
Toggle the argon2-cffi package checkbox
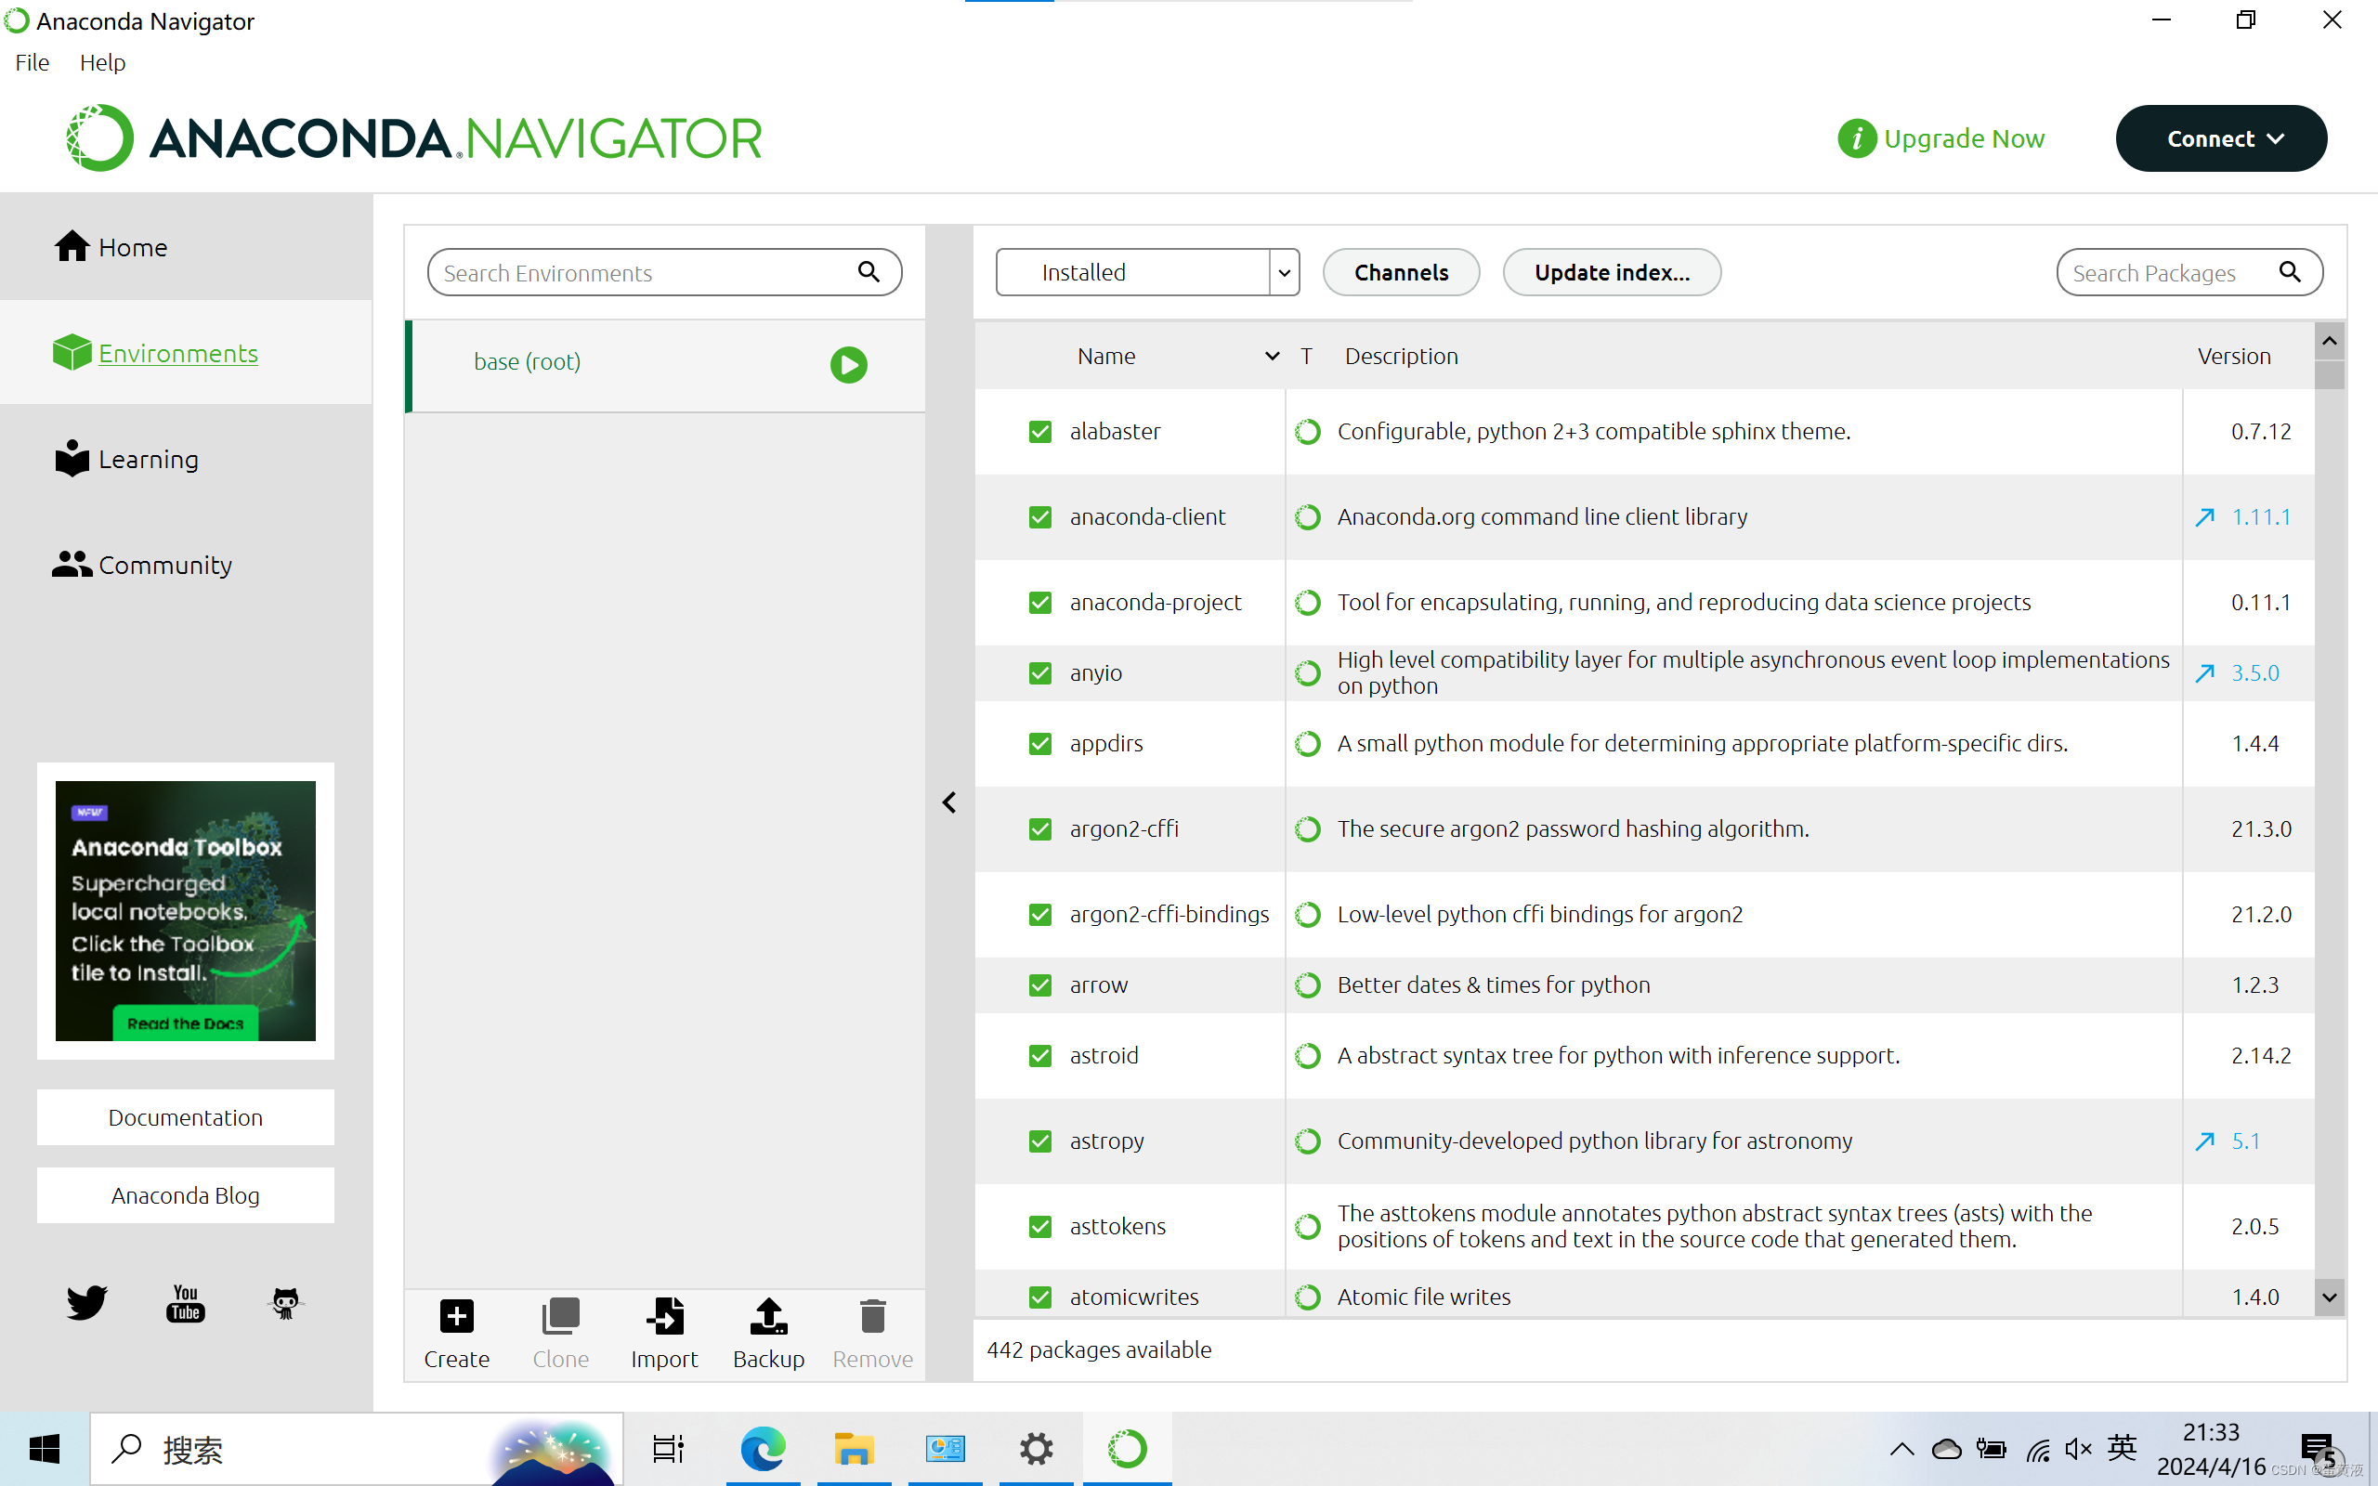pyautogui.click(x=1039, y=829)
